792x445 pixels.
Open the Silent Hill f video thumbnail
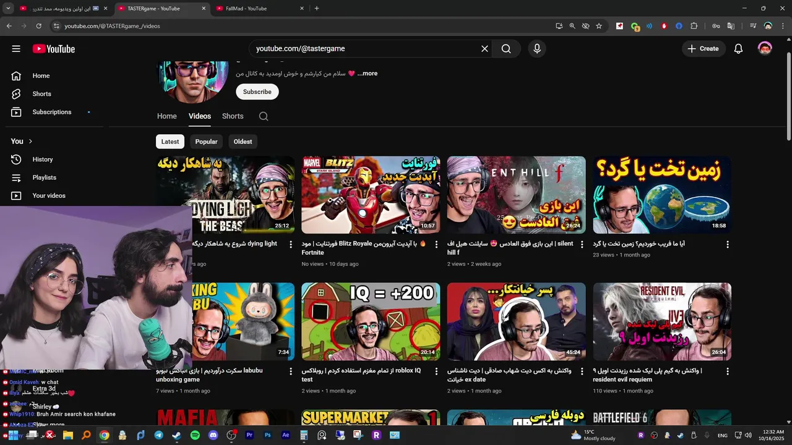(x=517, y=195)
